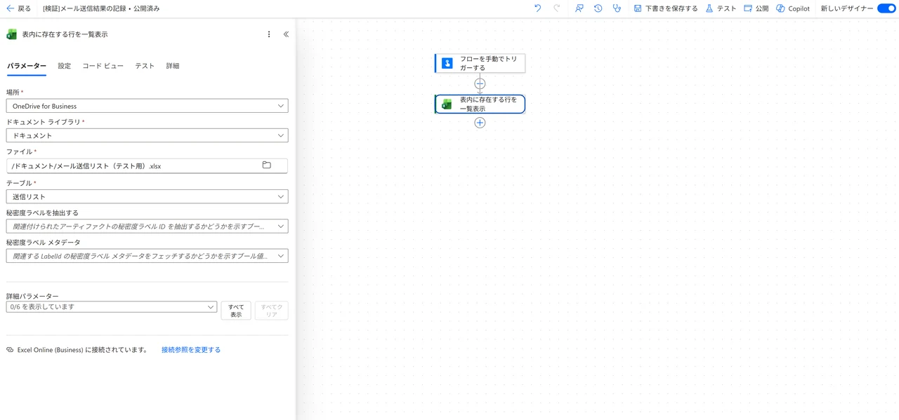Image resolution: width=899 pixels, height=420 pixels.
Task: Click the redo icon in toolbar
Action: [557, 8]
